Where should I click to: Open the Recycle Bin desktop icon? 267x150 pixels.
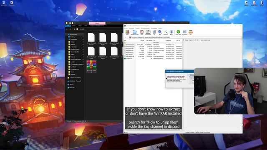click(4, 3)
